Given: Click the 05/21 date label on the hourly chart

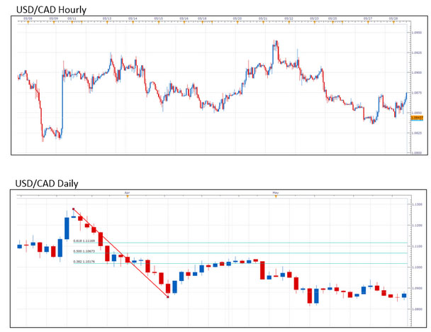Looking at the screenshot, I should tap(263, 18).
